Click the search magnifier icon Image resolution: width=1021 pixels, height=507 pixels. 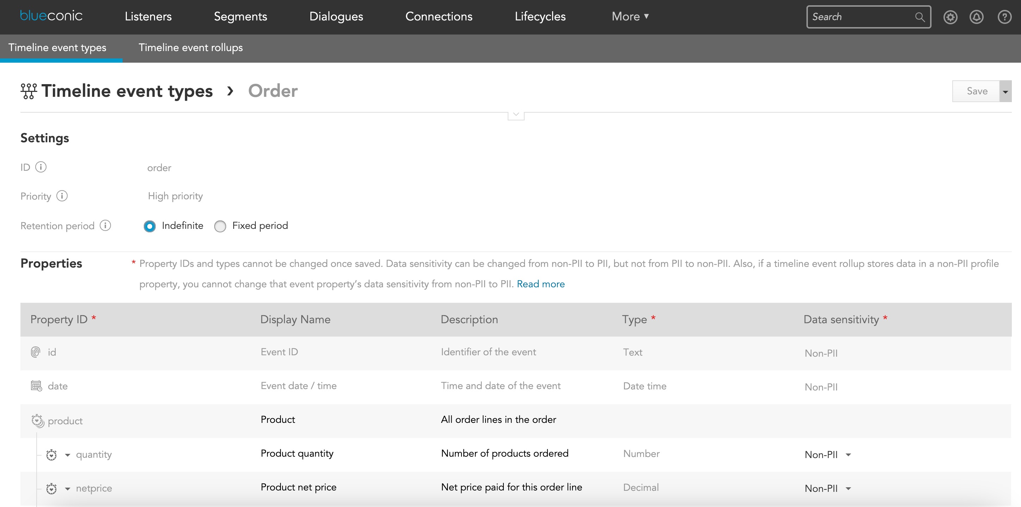[920, 17]
